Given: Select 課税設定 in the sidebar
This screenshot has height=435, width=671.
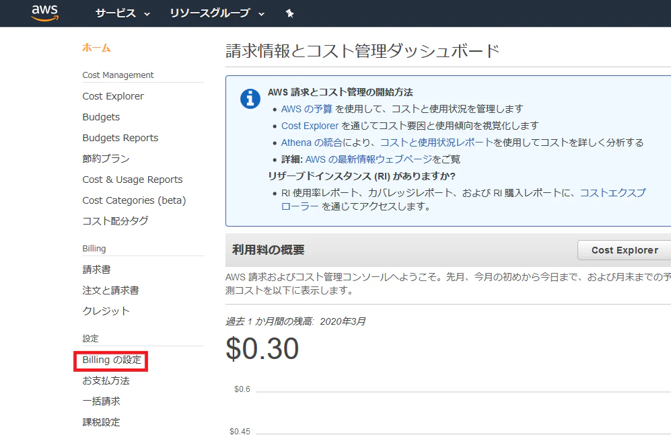Looking at the screenshot, I should [x=101, y=422].
